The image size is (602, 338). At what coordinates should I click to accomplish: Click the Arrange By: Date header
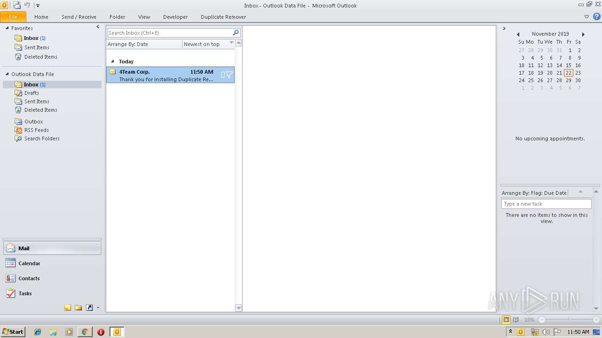tap(144, 44)
